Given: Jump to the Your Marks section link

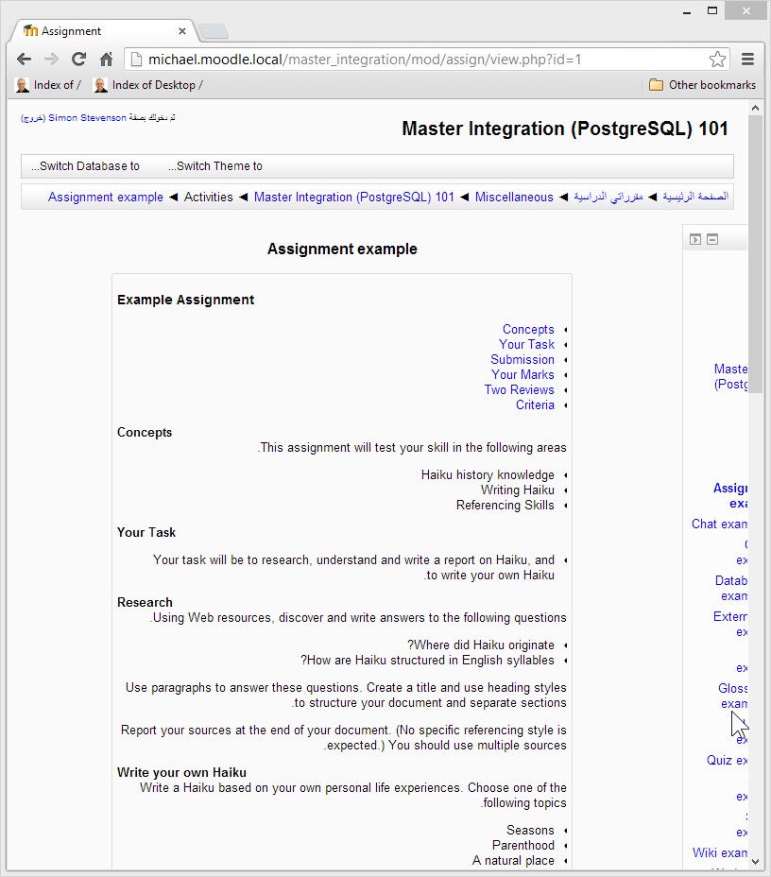Looking at the screenshot, I should pos(523,375).
